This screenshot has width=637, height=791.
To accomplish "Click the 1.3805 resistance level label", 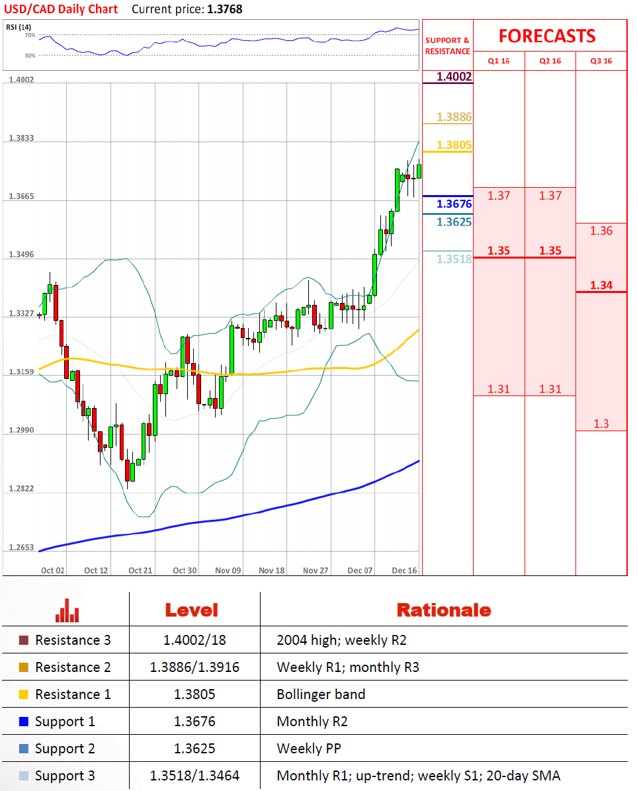I will click(x=454, y=146).
